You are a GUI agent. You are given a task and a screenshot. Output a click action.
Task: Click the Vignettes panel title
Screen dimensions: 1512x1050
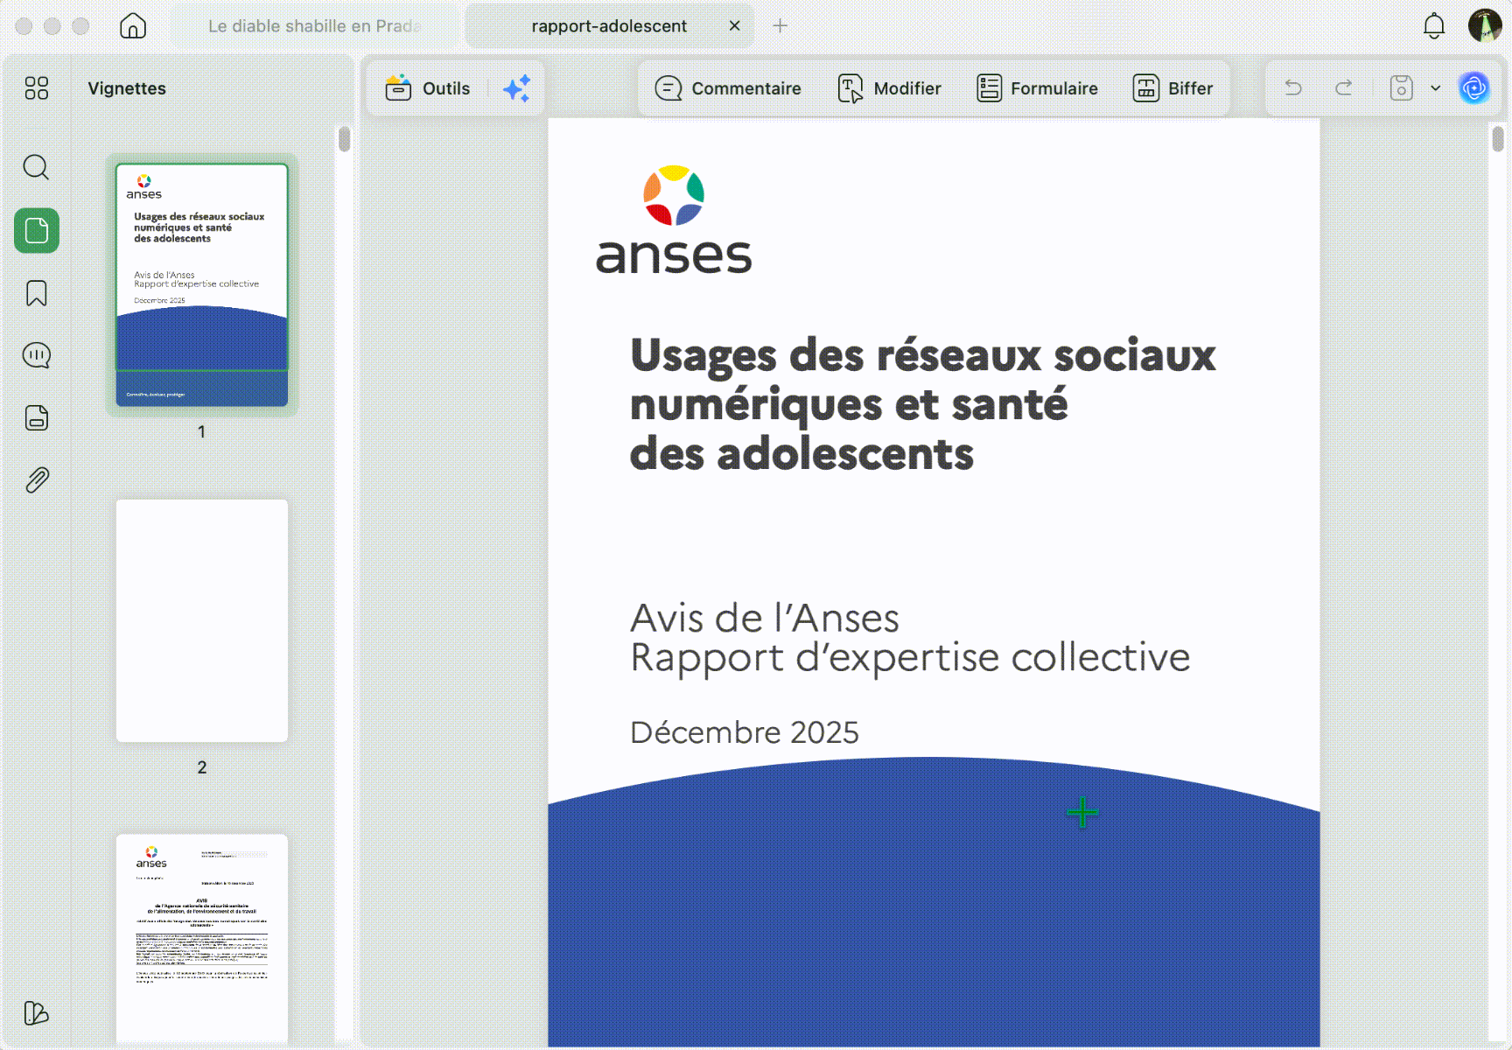(127, 88)
